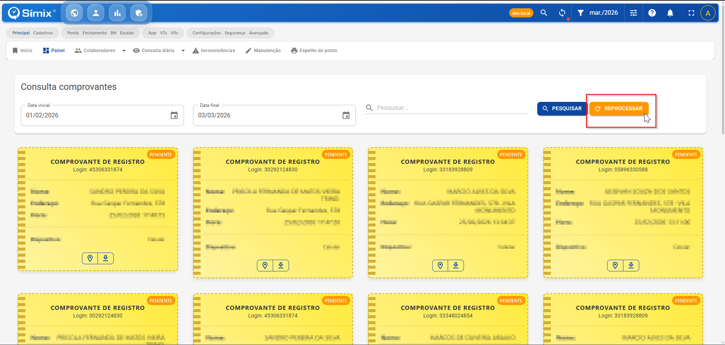Open the help question mark icon

[x=652, y=13]
